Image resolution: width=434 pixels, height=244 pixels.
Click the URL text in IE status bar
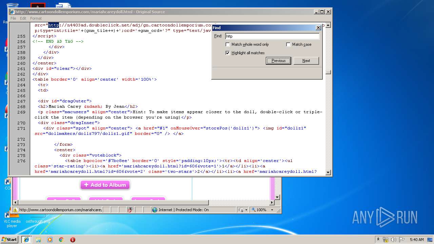60,210
